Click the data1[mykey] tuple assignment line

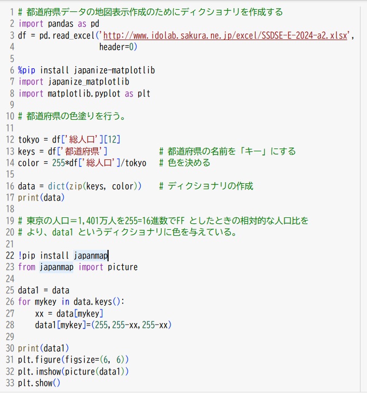[103, 325]
